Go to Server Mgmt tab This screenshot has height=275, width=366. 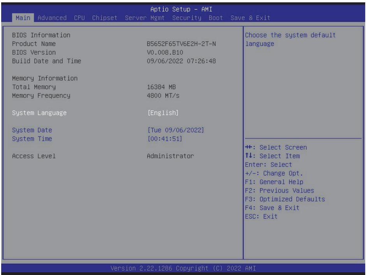[x=145, y=18]
